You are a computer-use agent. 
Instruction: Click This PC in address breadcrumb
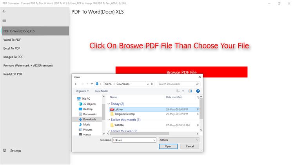107,84
